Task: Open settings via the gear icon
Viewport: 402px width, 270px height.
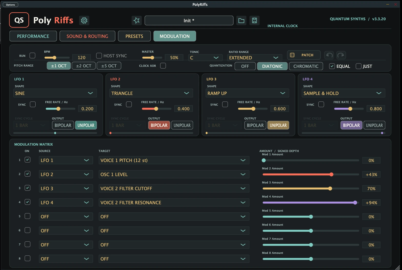Action: pyautogui.click(x=84, y=20)
